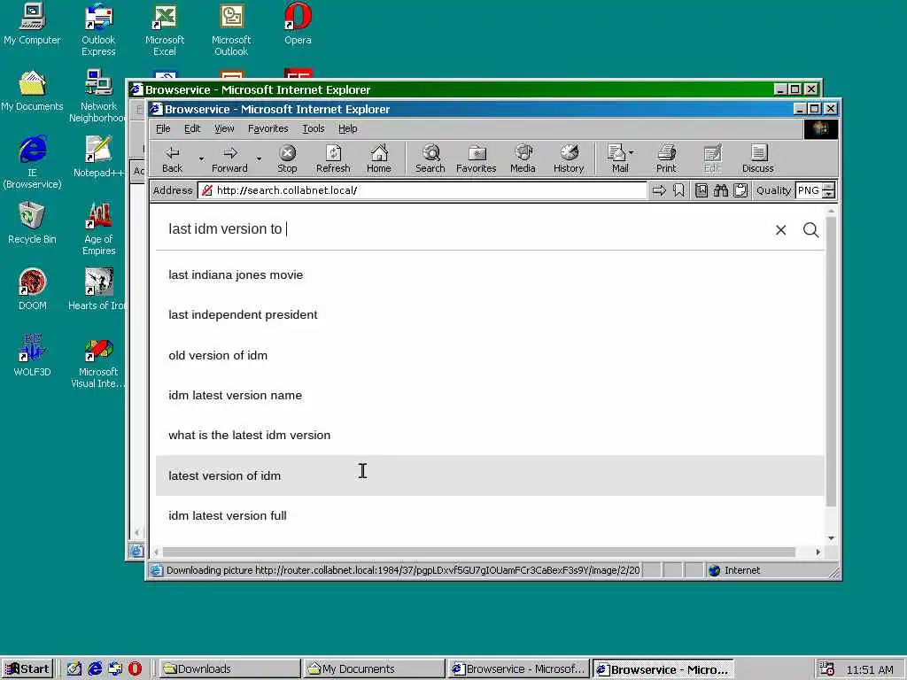
Task: Select the Microsoft Outlook desktop icon
Action: pos(231,29)
